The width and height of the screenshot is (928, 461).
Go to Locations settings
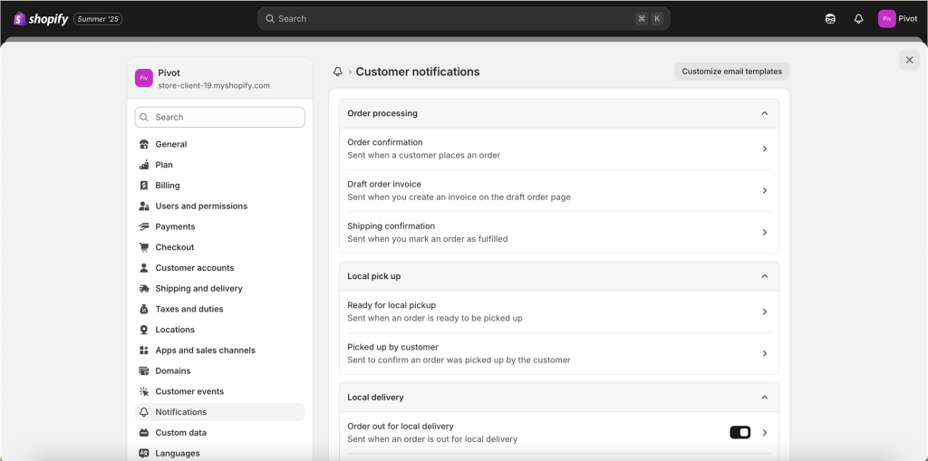pyautogui.click(x=219, y=330)
